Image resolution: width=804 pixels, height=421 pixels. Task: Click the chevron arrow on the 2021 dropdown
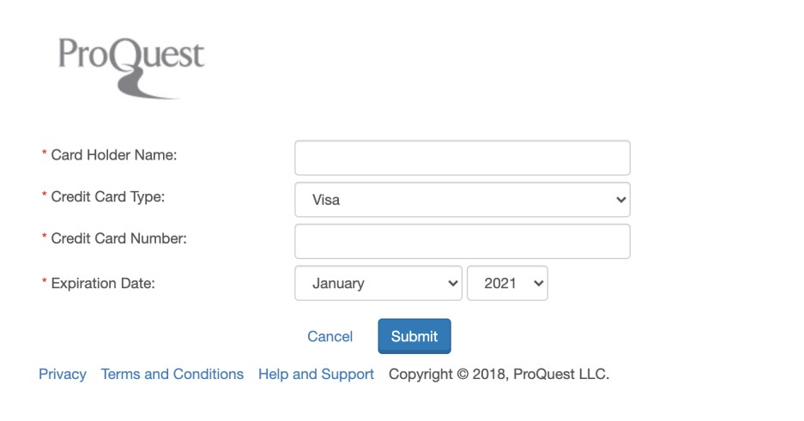click(x=539, y=284)
